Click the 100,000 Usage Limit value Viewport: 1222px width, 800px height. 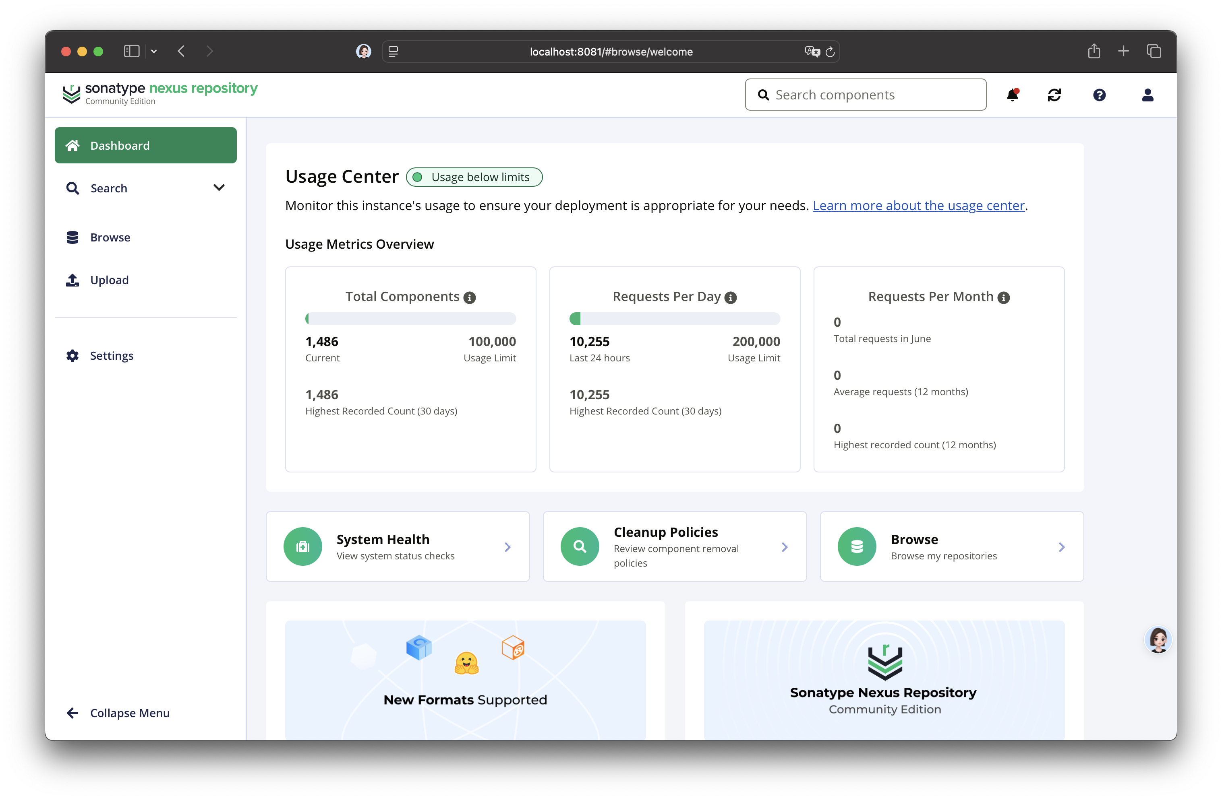coord(492,342)
